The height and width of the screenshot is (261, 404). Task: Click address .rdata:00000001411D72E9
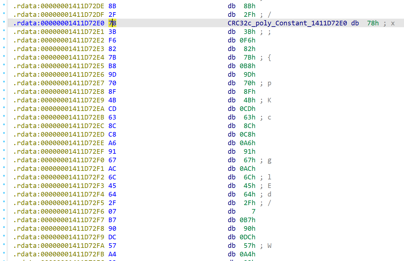[x=58, y=100]
